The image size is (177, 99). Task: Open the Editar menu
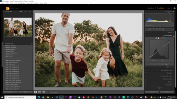click(x=7, y=3)
